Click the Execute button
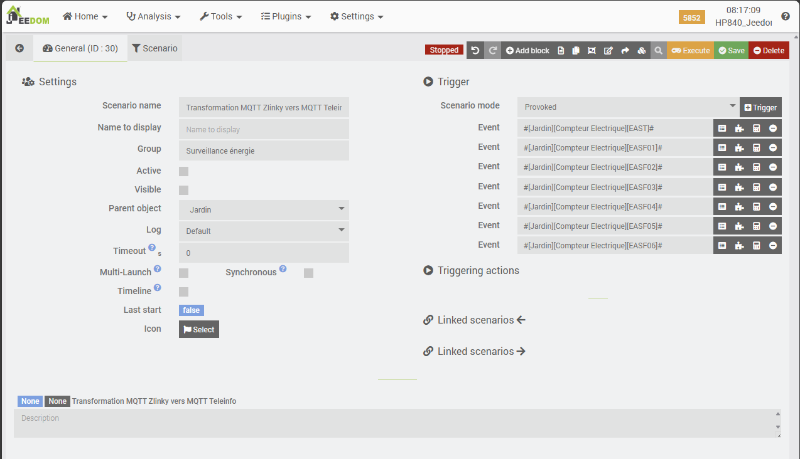The image size is (800, 459). point(690,50)
